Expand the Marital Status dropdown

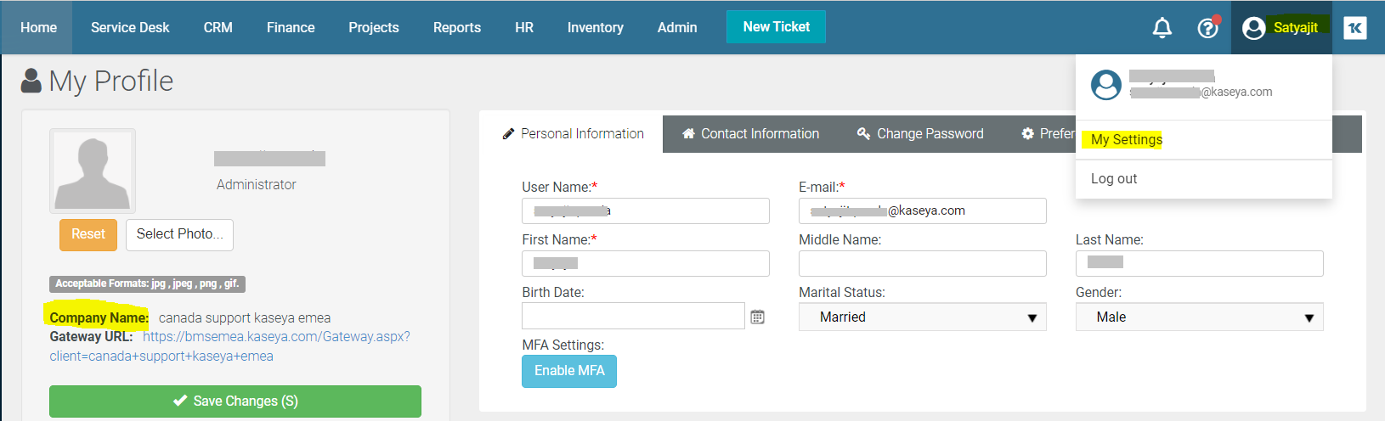(922, 317)
